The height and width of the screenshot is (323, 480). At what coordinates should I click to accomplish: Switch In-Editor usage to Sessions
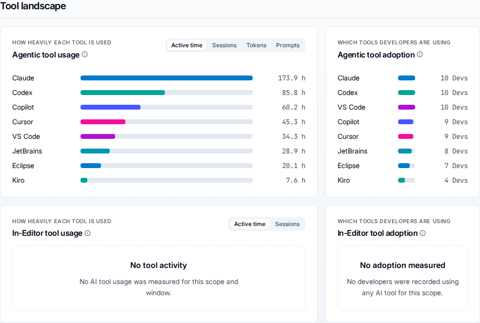click(x=287, y=224)
